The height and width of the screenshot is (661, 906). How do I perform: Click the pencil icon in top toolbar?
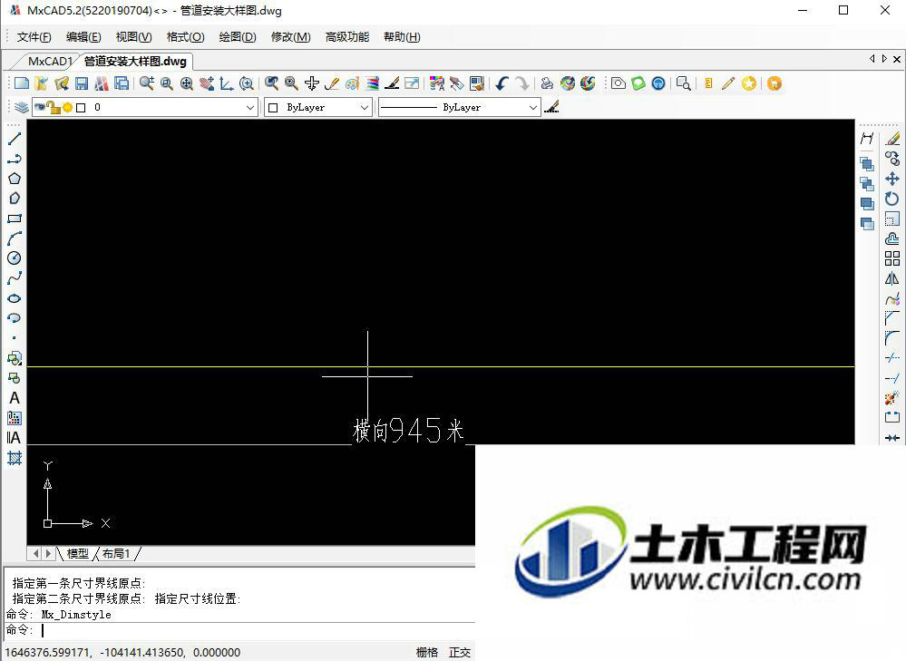point(728,83)
